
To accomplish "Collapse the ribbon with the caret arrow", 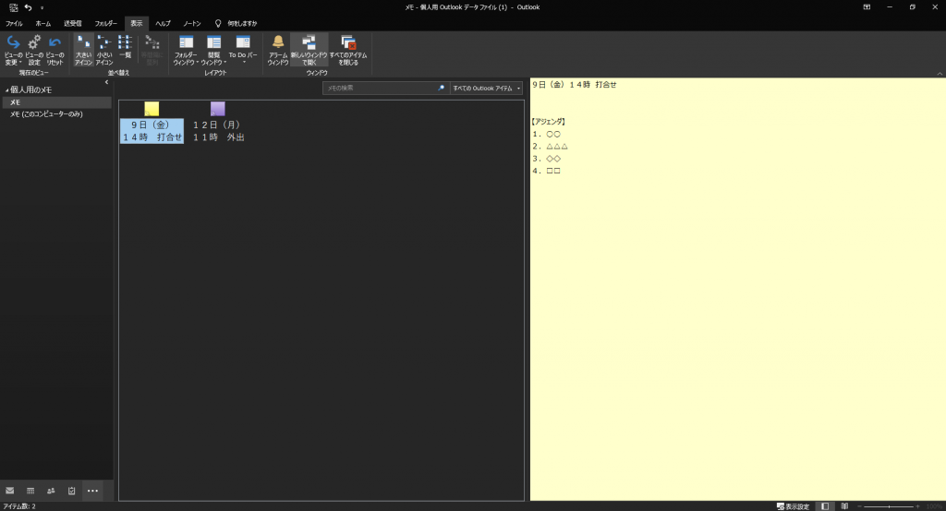I will (x=940, y=74).
